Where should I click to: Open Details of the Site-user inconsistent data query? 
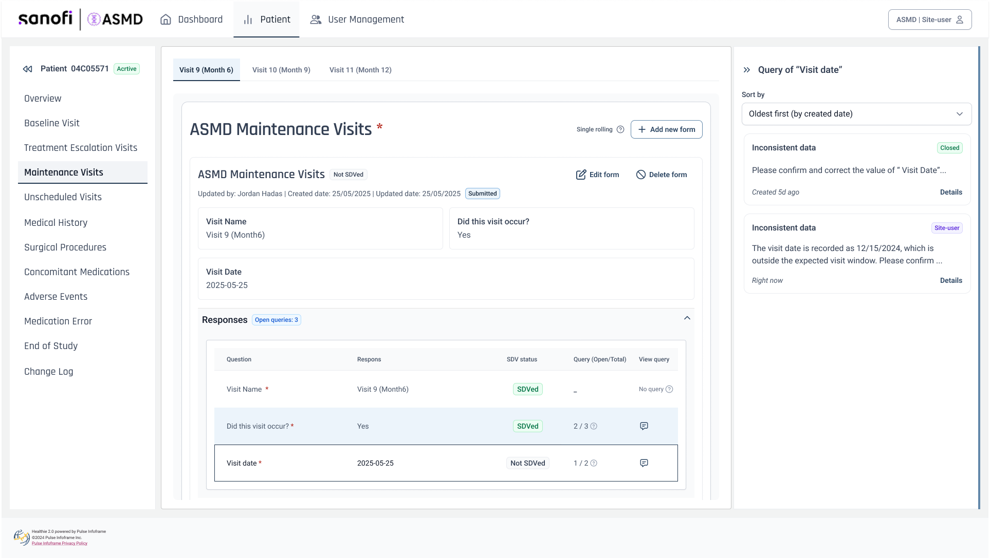coord(951,280)
